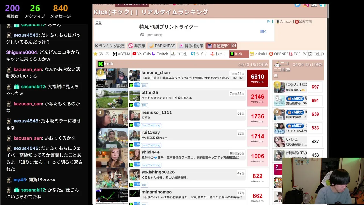Open the rui13say channel name
Image resolution: width=364 pixels, height=205 pixels.
[x=151, y=132]
